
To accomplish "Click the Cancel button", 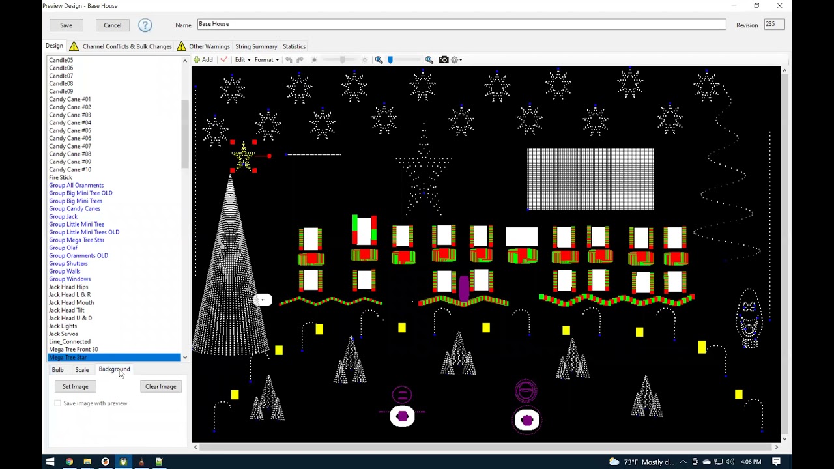I will pos(112,25).
